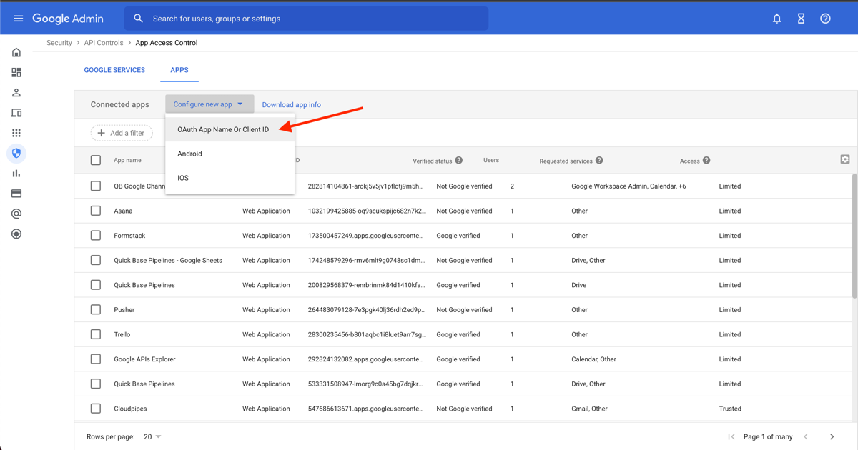The height and width of the screenshot is (450, 858).
Task: Show tasks via the hourglass icon
Action: click(801, 19)
